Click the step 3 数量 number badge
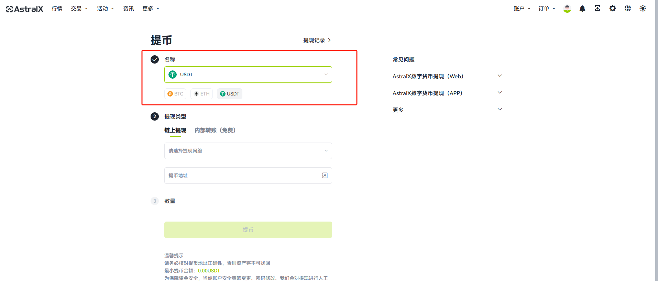The width and height of the screenshot is (658, 281). pyautogui.click(x=155, y=201)
